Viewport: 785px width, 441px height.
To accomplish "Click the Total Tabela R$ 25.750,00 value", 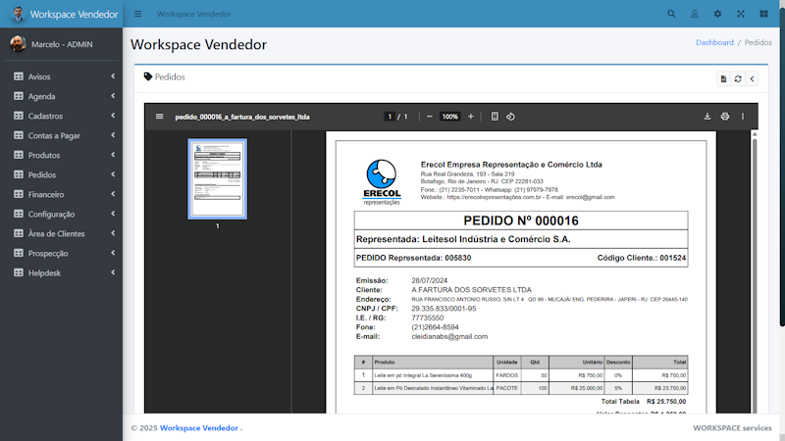I will (666, 402).
